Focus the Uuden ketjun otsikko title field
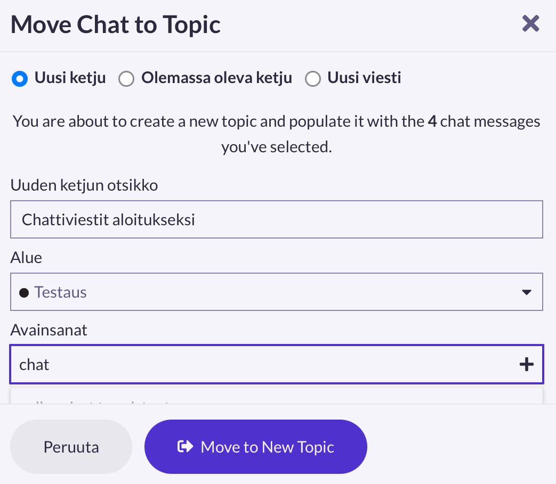 coord(276,219)
